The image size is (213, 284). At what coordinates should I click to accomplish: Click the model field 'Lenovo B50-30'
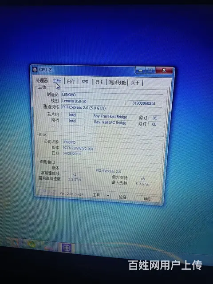pos(93,101)
